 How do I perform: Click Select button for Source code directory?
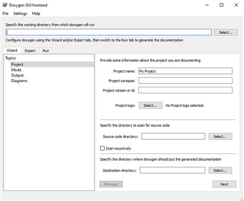(x=220, y=137)
